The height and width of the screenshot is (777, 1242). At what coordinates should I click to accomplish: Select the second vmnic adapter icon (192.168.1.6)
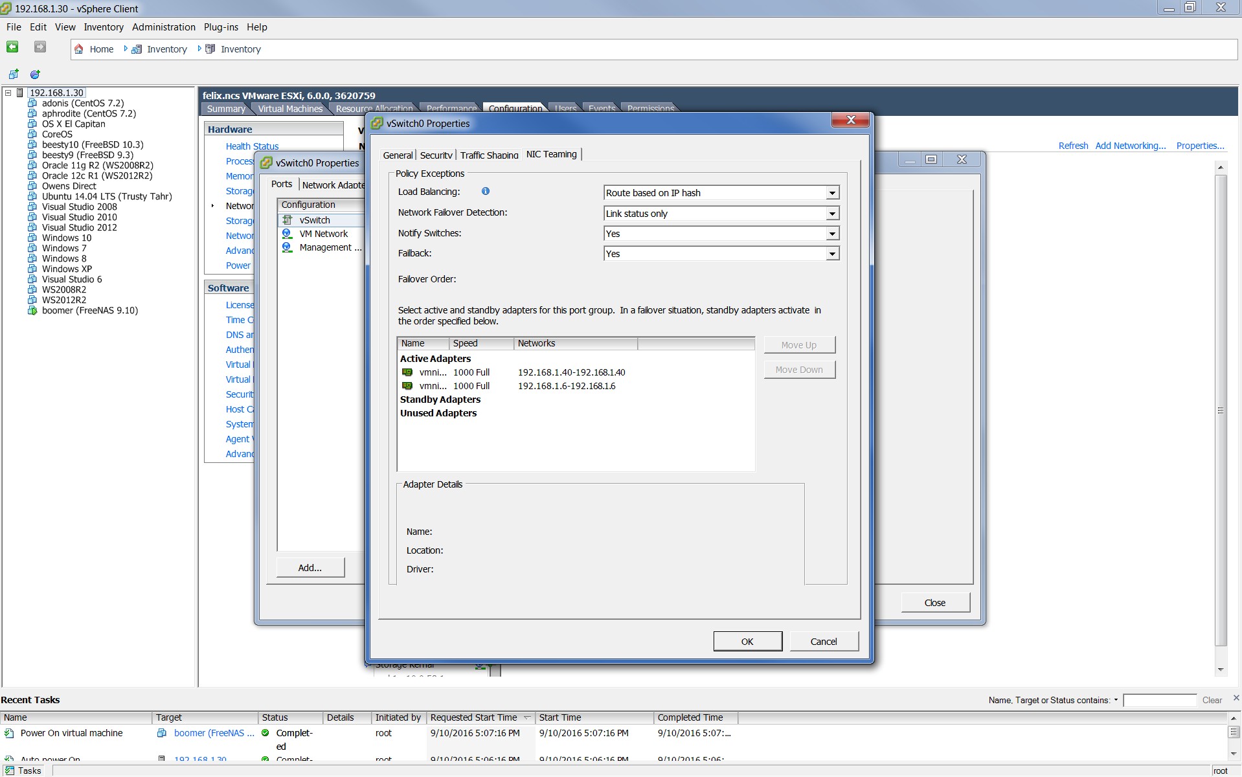[407, 386]
